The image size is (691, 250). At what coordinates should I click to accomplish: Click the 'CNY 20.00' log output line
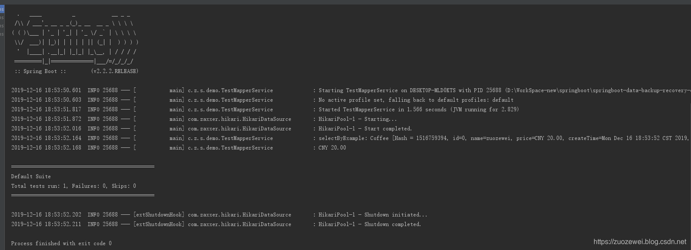(332, 148)
